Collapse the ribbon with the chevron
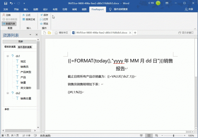198x138 pixels. tap(195, 29)
